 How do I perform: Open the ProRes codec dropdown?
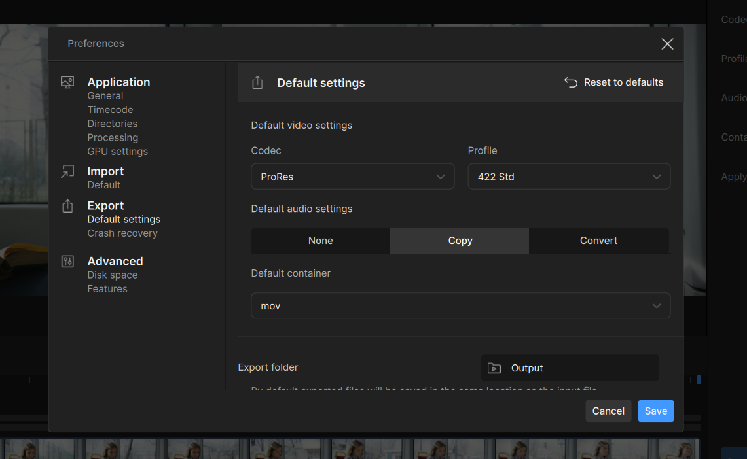point(352,177)
